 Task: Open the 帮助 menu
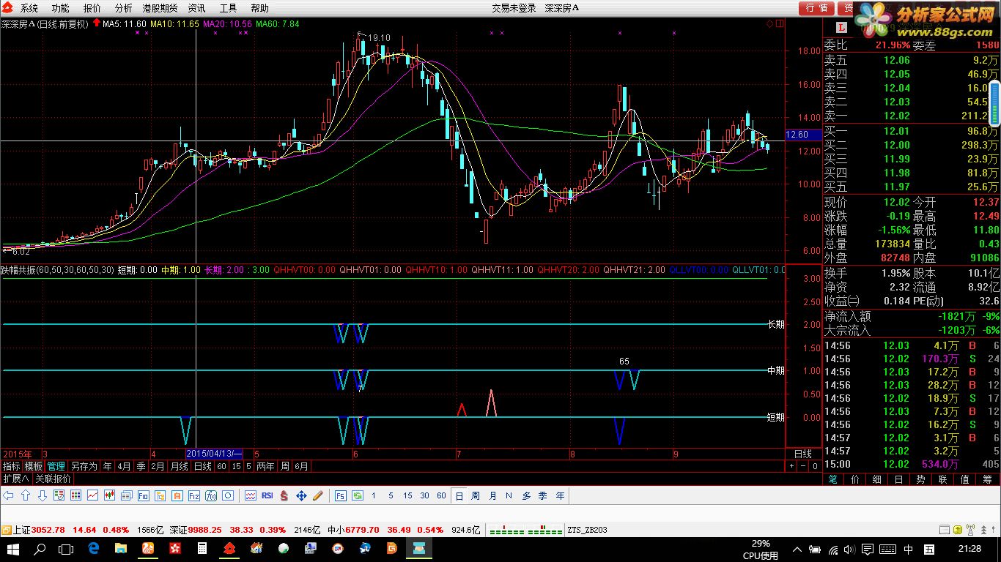(259, 8)
